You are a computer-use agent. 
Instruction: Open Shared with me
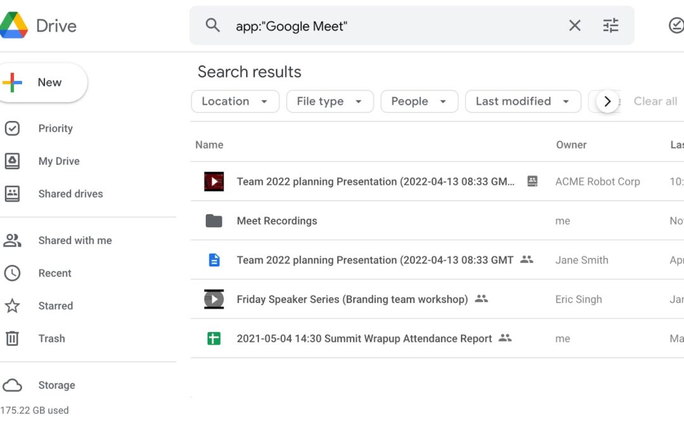[x=75, y=240]
